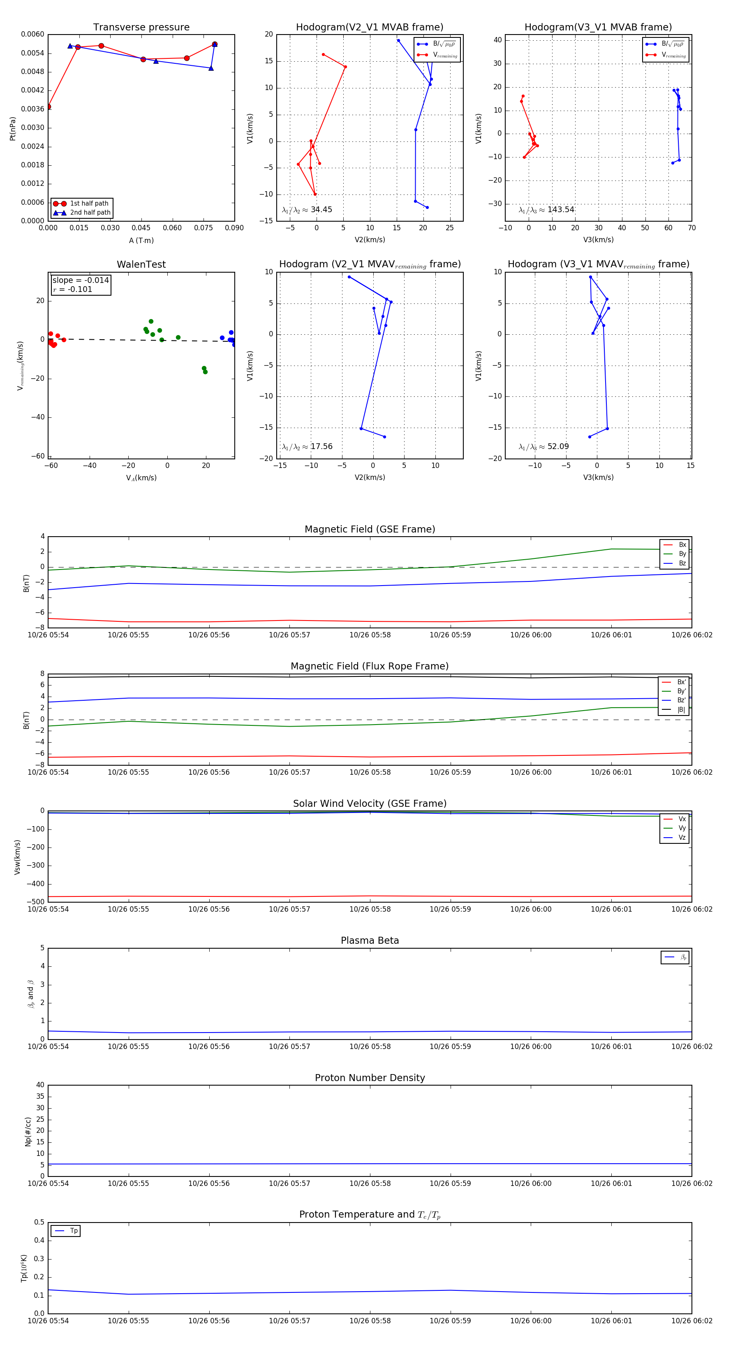Click the "WalenTest" plot title
The height and width of the screenshot is (1357, 740).
tap(141, 264)
